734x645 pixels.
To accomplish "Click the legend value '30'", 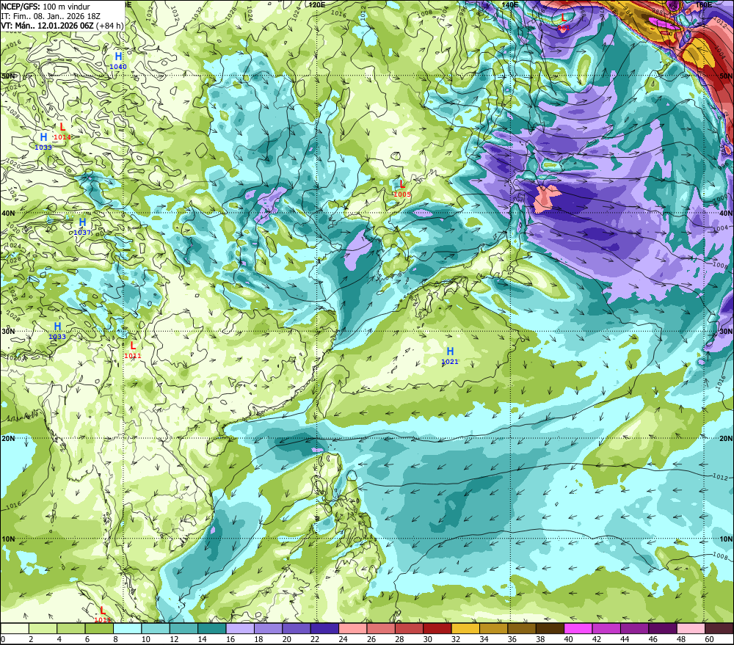I will click(x=427, y=639).
